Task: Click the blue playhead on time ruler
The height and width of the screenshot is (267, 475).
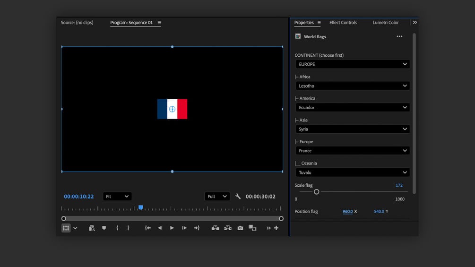Action: click(140, 207)
